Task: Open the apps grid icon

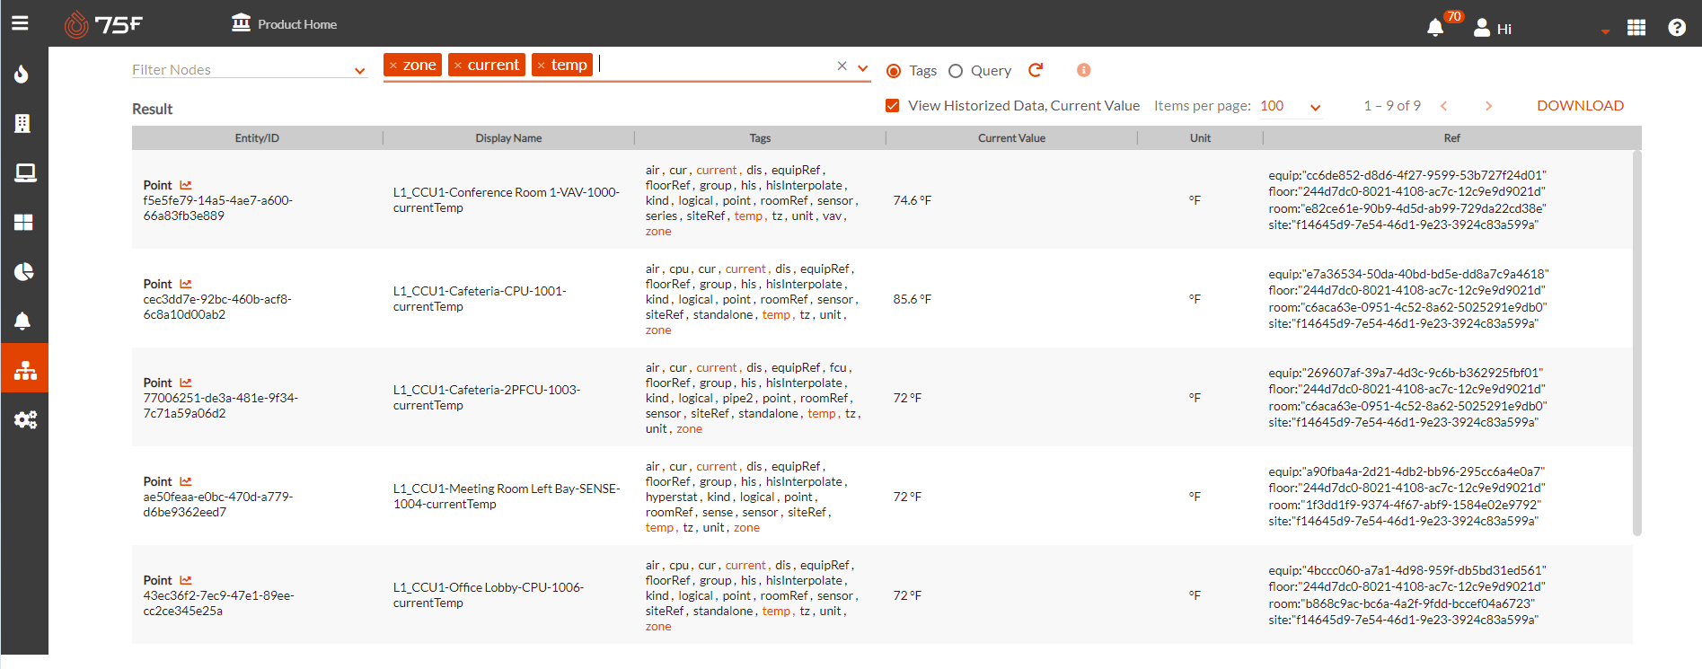Action: [x=1636, y=28]
